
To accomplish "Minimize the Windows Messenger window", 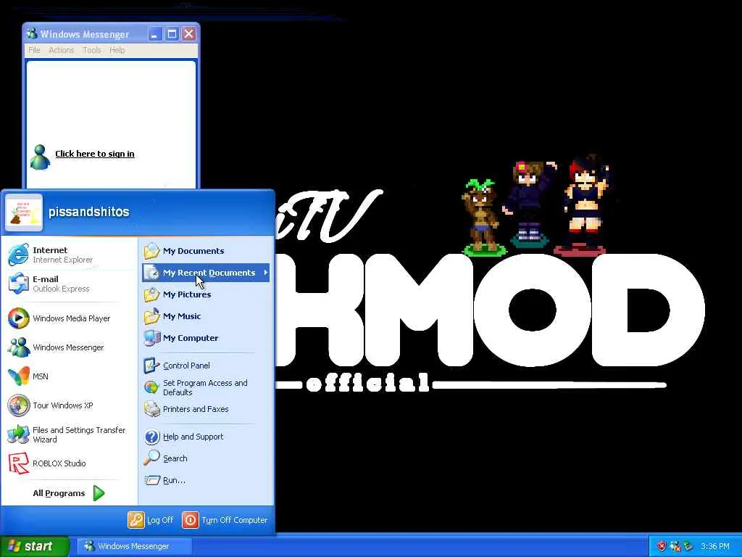I will [155, 34].
